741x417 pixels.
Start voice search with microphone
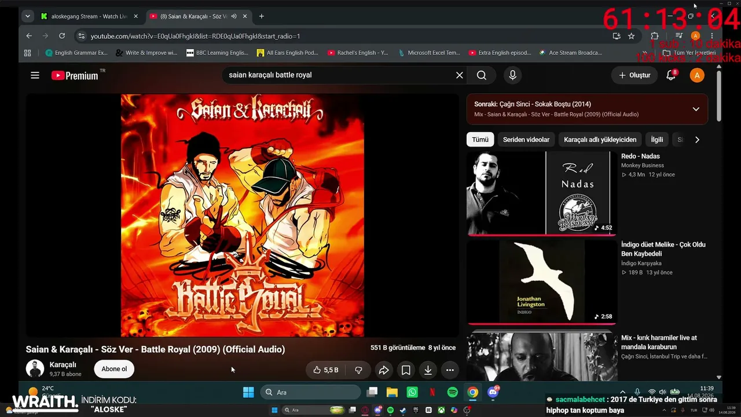pos(512,75)
